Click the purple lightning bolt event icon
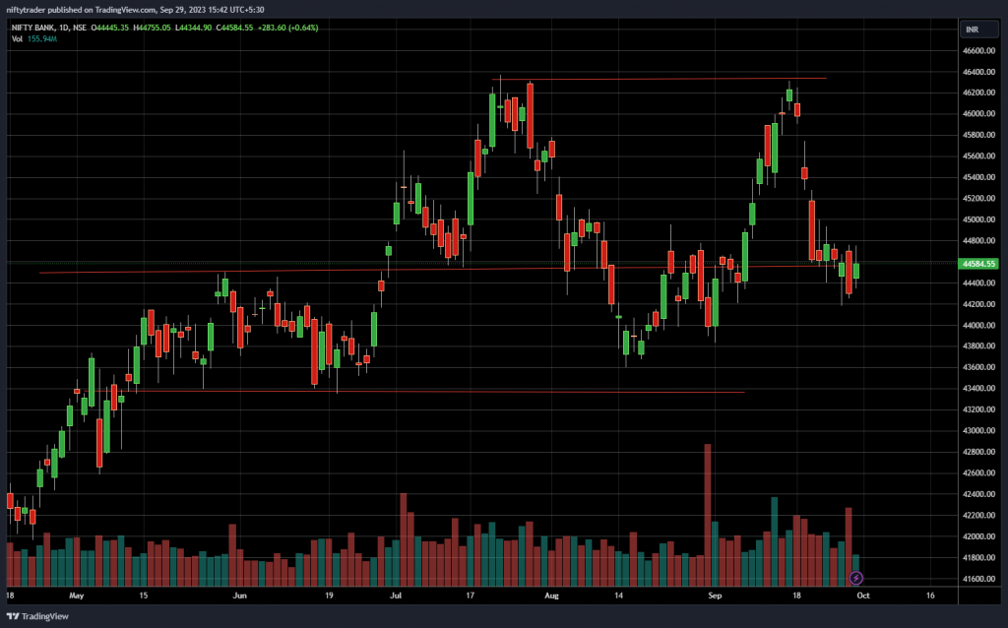Image resolution: width=1008 pixels, height=628 pixels. [x=855, y=578]
